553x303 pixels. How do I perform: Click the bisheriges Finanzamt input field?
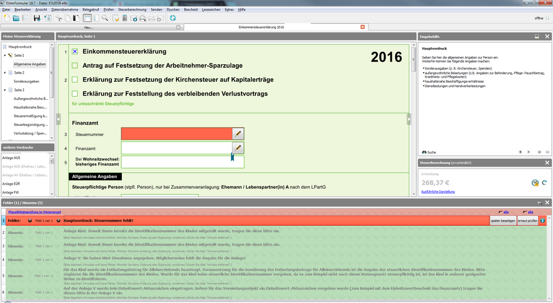pos(182,161)
